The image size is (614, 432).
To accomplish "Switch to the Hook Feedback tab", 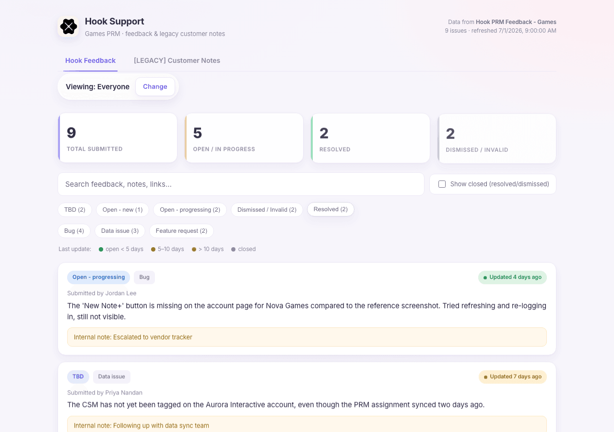I will (x=90, y=60).
